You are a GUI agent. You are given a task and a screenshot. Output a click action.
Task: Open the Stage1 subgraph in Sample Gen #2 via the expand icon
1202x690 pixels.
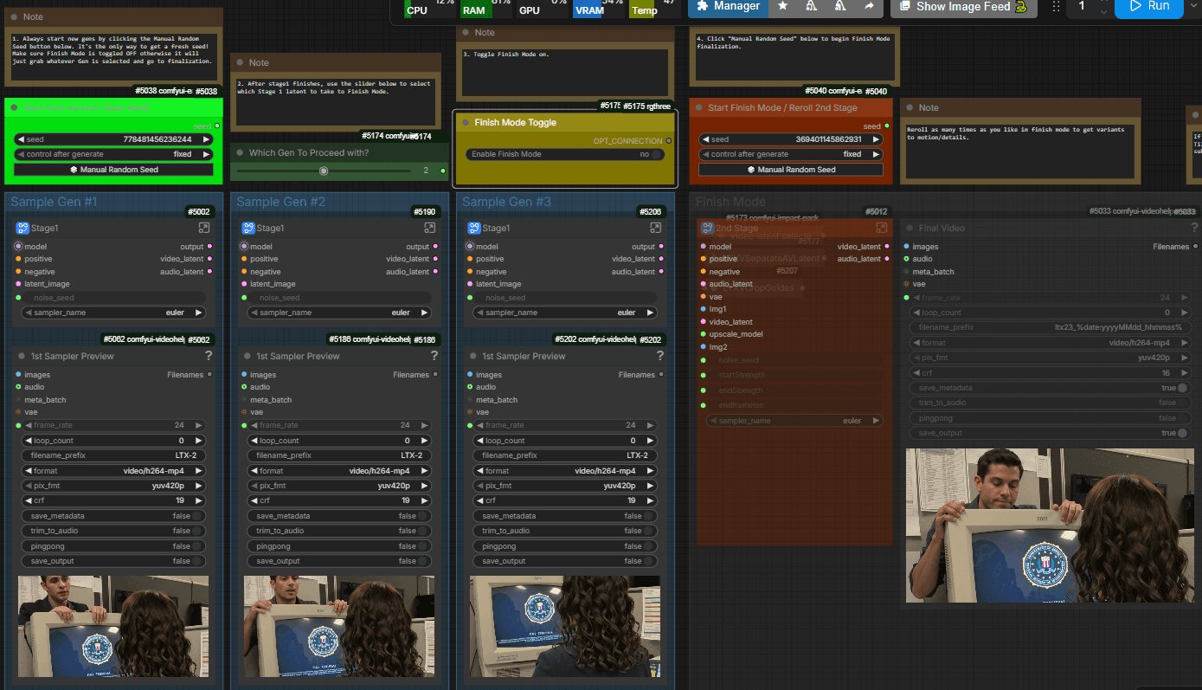429,228
